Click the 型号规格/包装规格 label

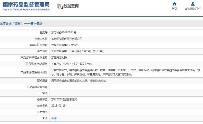click(x=37, y=64)
